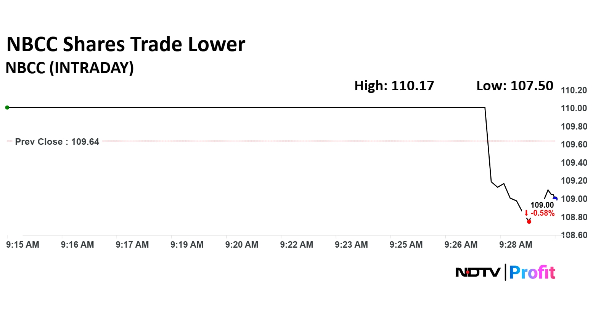
Task: Click the NDTV logo
Action: tap(478, 272)
